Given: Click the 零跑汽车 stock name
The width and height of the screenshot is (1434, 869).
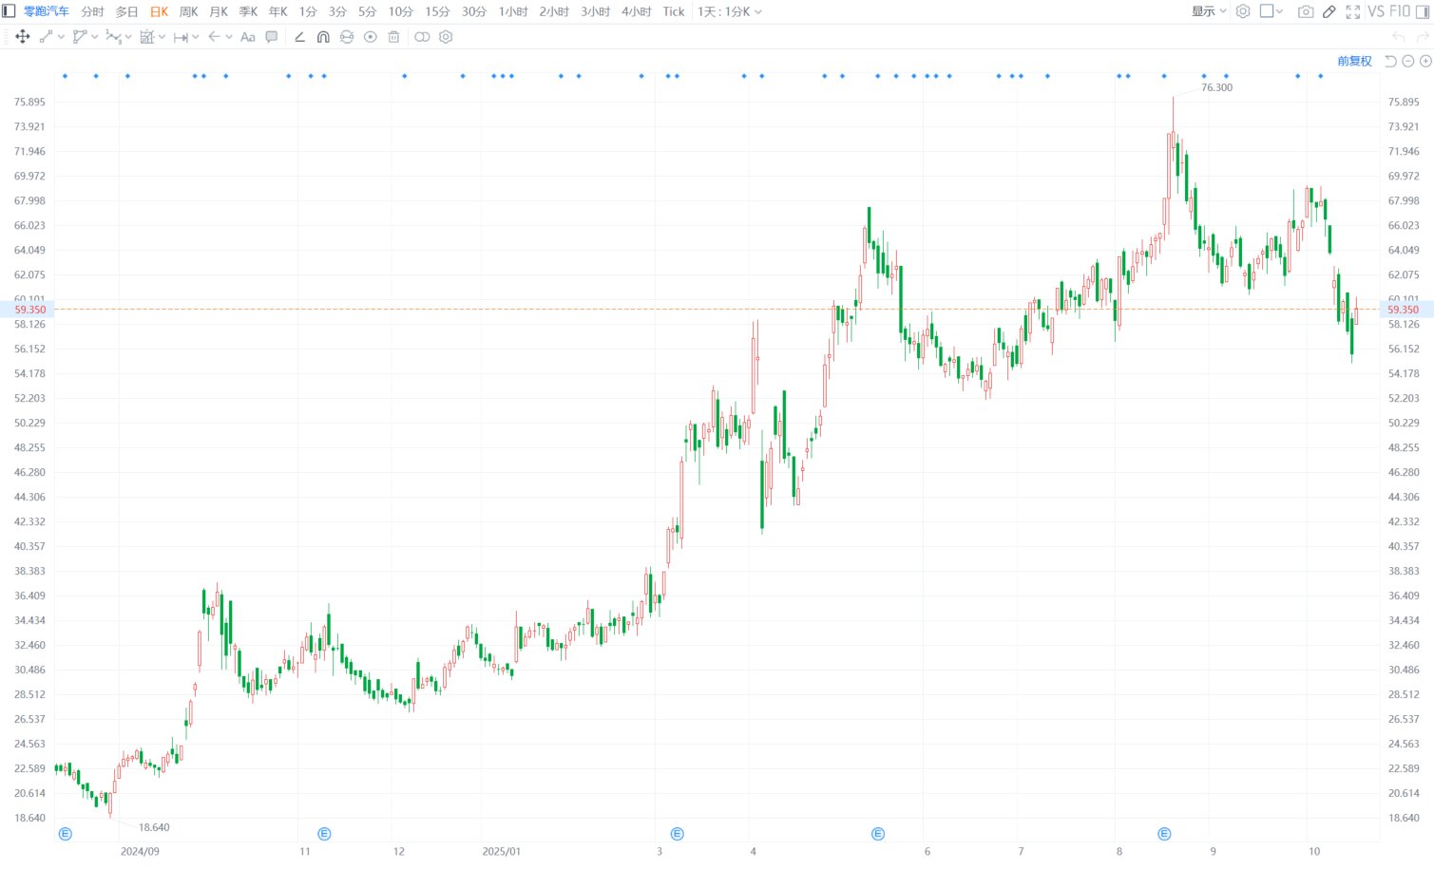Looking at the screenshot, I should [46, 11].
